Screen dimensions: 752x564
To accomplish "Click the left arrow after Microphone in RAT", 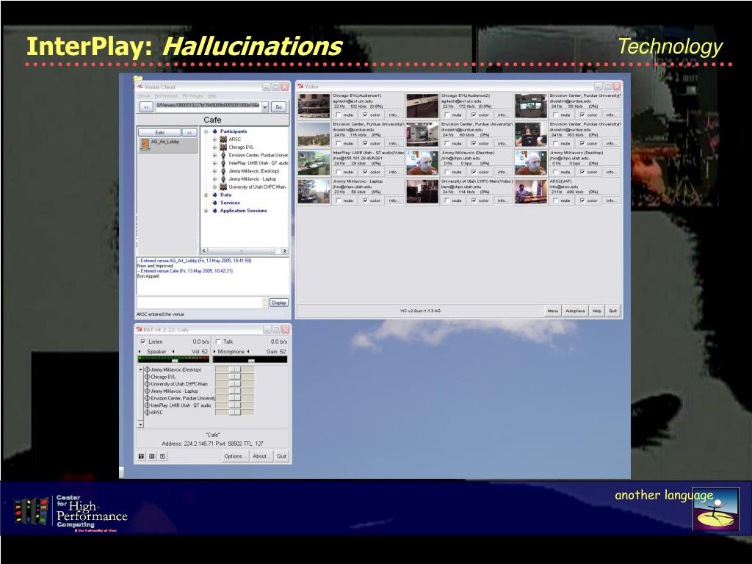I will (248, 352).
